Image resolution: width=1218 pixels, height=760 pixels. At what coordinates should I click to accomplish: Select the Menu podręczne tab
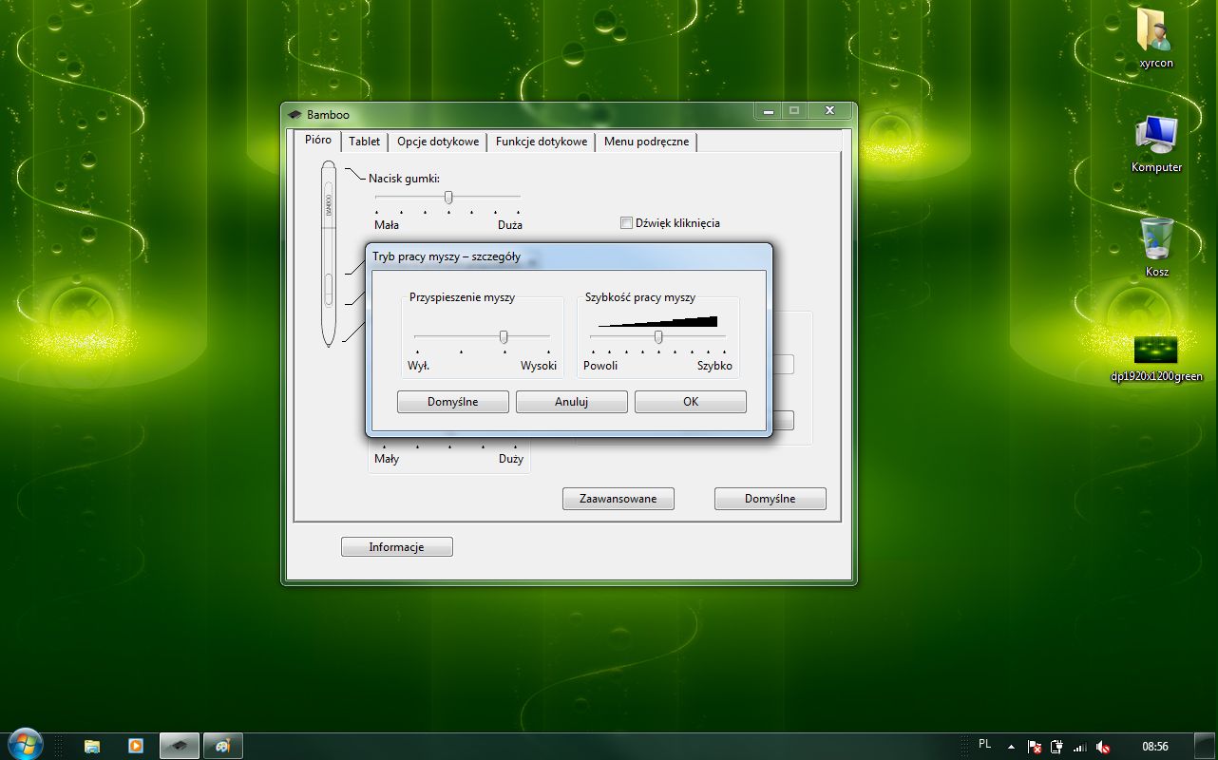click(646, 142)
